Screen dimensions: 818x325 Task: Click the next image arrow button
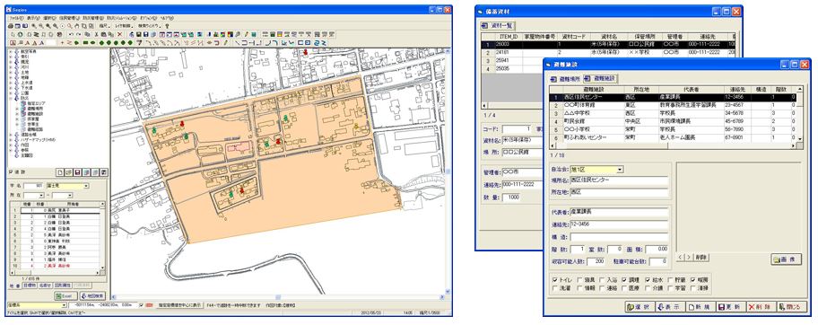point(689,257)
